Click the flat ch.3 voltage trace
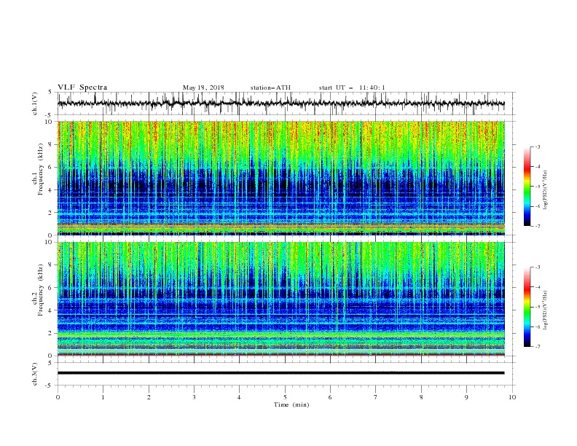Image resolution: width=577 pixels, height=446 pixels. 281,373
